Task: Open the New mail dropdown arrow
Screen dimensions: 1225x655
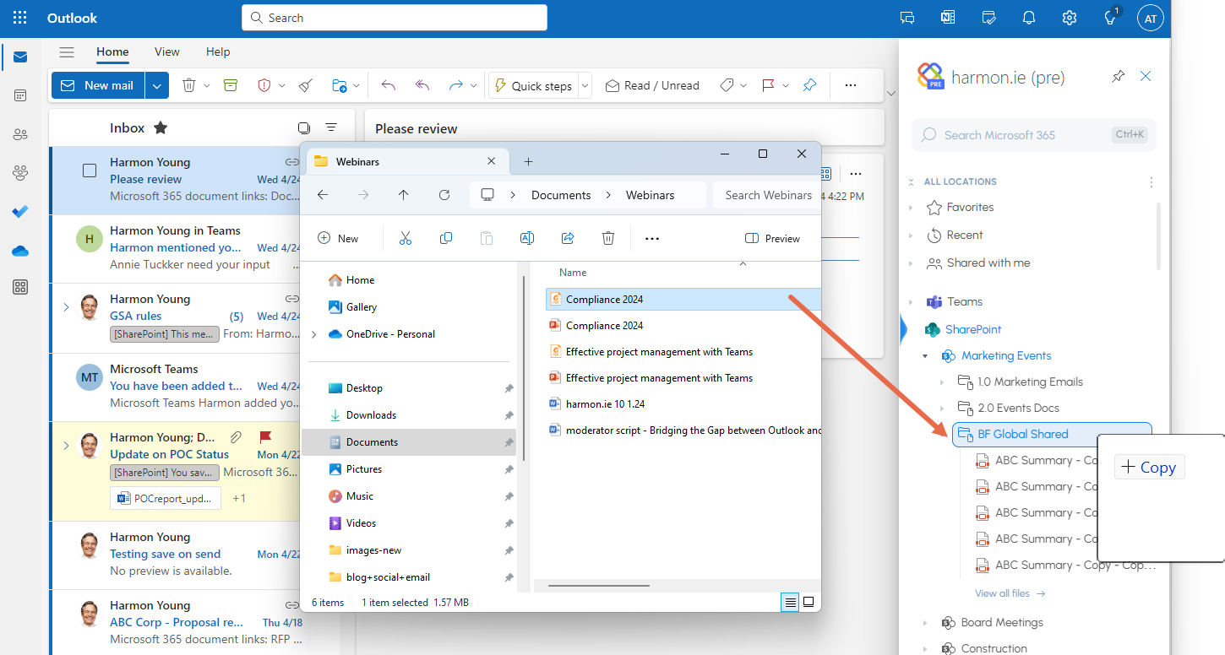Action: [157, 85]
